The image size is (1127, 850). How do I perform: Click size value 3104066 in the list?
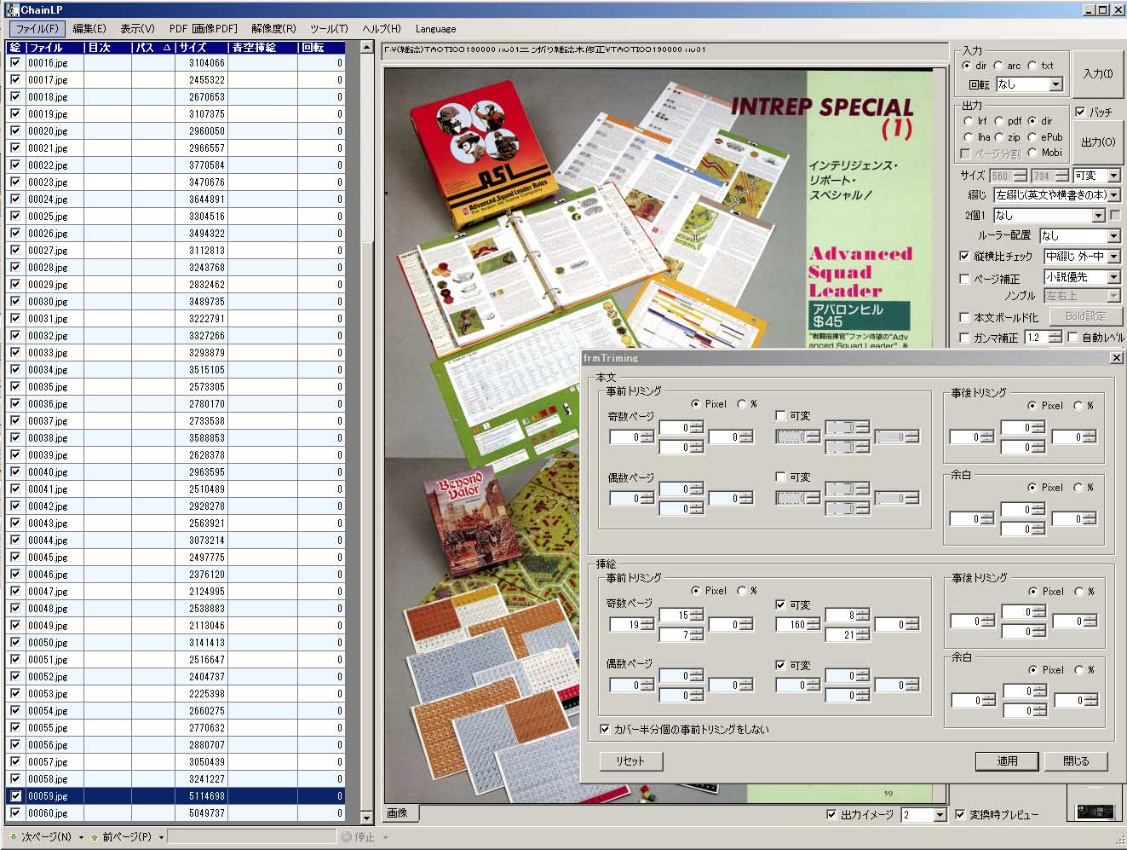click(x=207, y=62)
